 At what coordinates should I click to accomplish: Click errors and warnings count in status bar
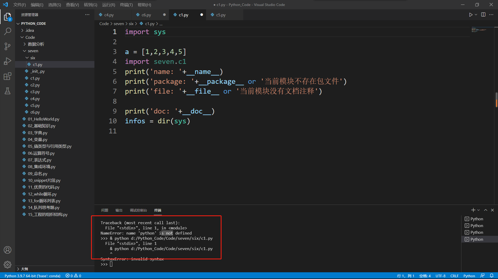[73, 276]
